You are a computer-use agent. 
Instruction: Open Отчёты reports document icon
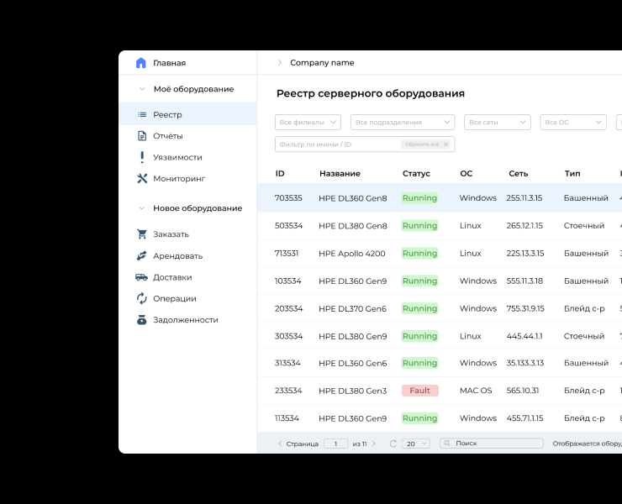[x=142, y=136]
